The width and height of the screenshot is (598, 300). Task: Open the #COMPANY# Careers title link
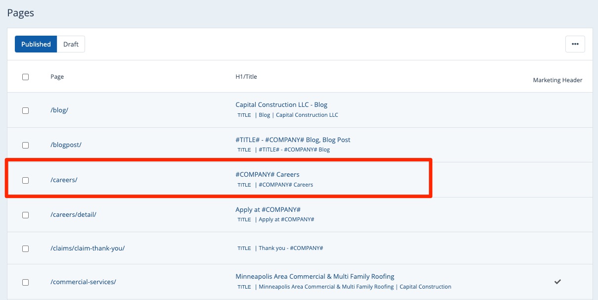(x=267, y=174)
